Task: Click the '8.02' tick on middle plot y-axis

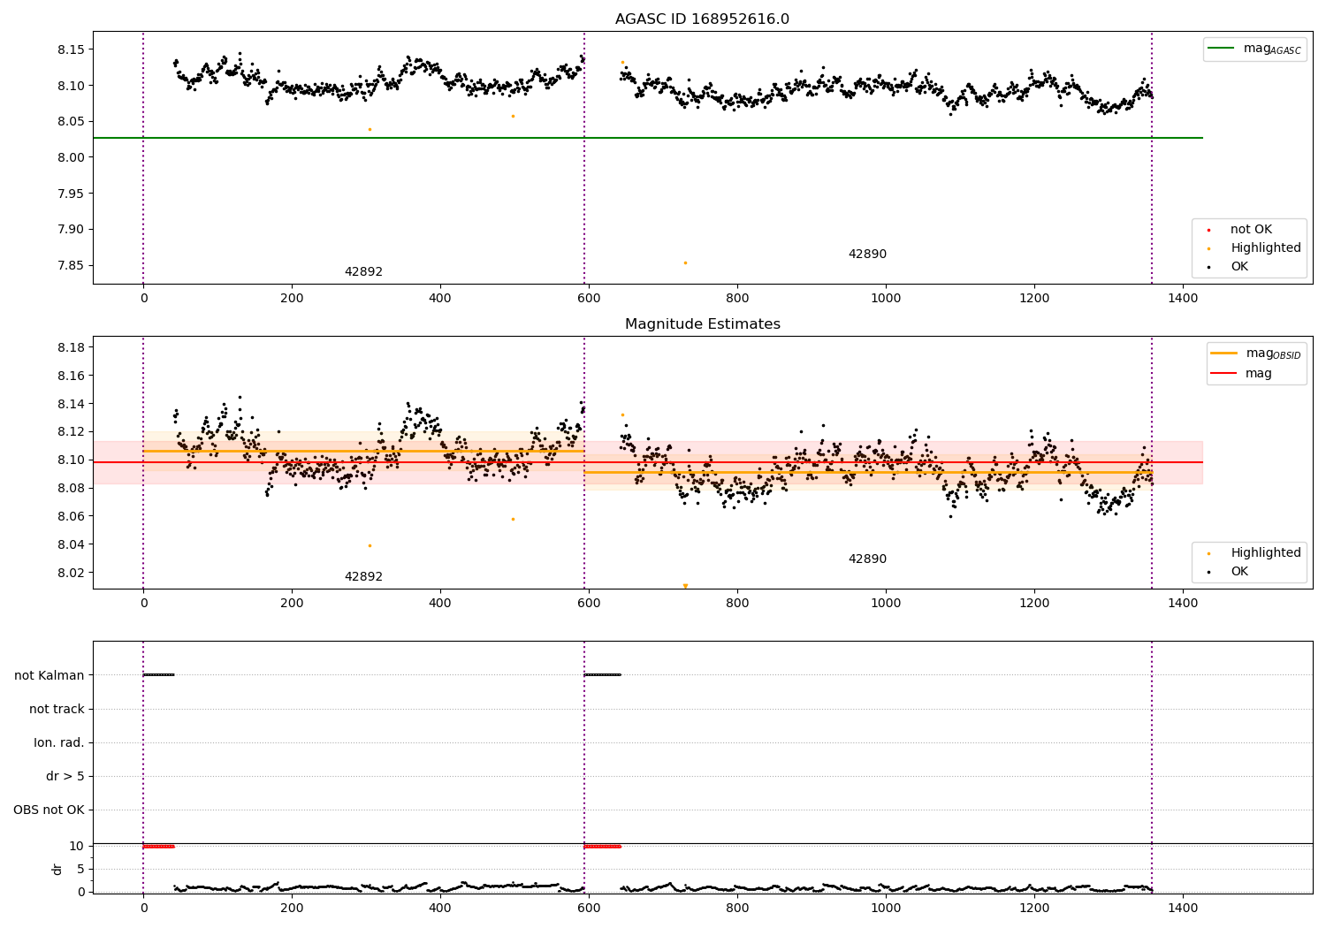Action: (72, 573)
